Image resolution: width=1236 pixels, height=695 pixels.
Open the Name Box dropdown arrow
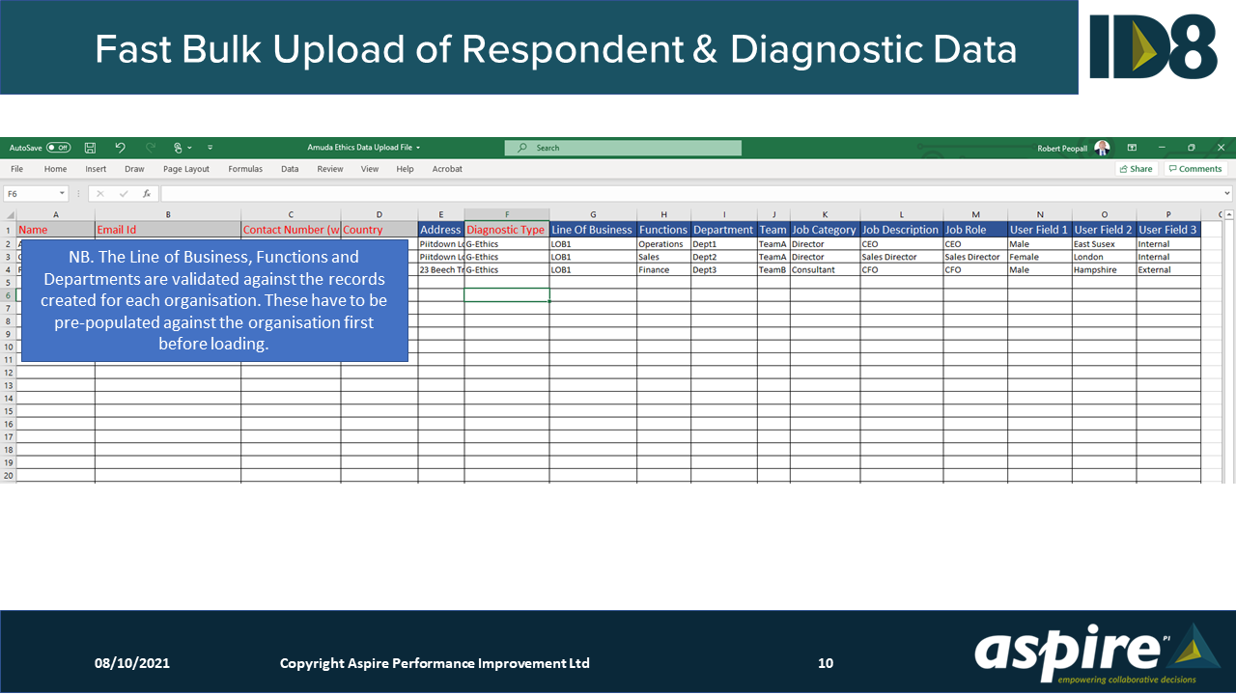(63, 193)
